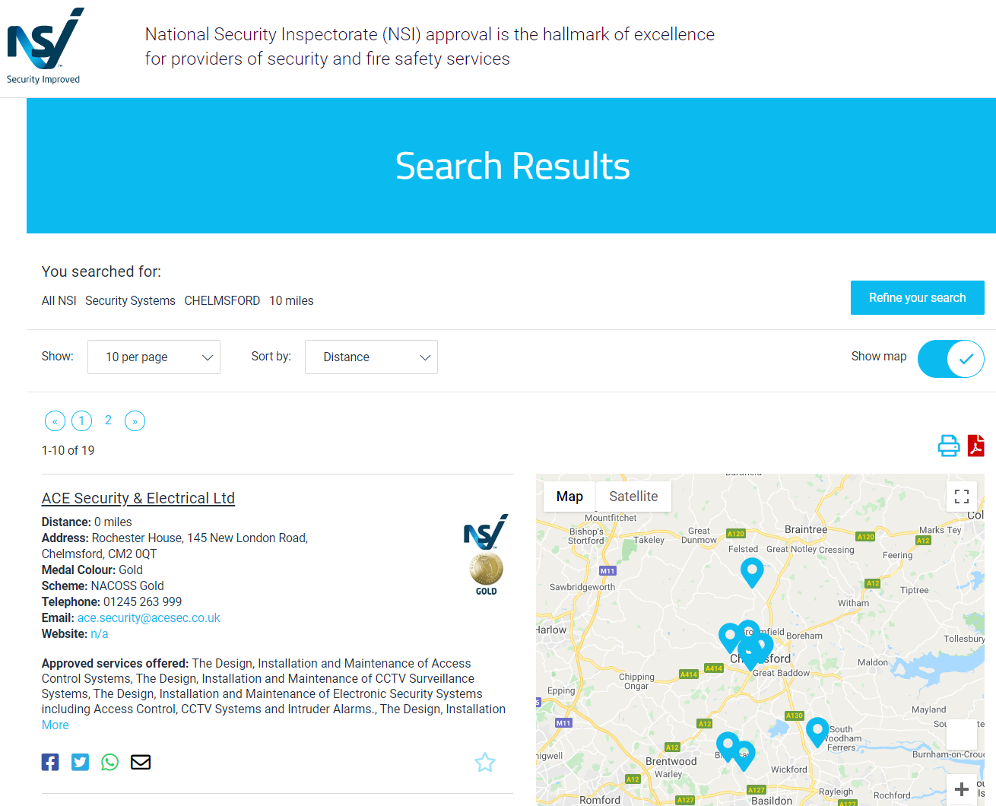The image size is (996, 806).
Task: Go to page 2 of results
Action: tap(108, 420)
